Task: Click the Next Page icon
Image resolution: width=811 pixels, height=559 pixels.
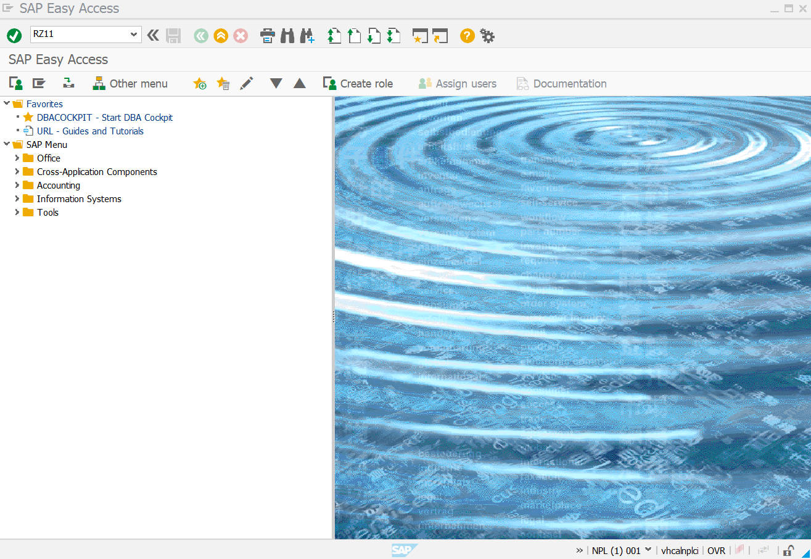Action: (x=373, y=36)
